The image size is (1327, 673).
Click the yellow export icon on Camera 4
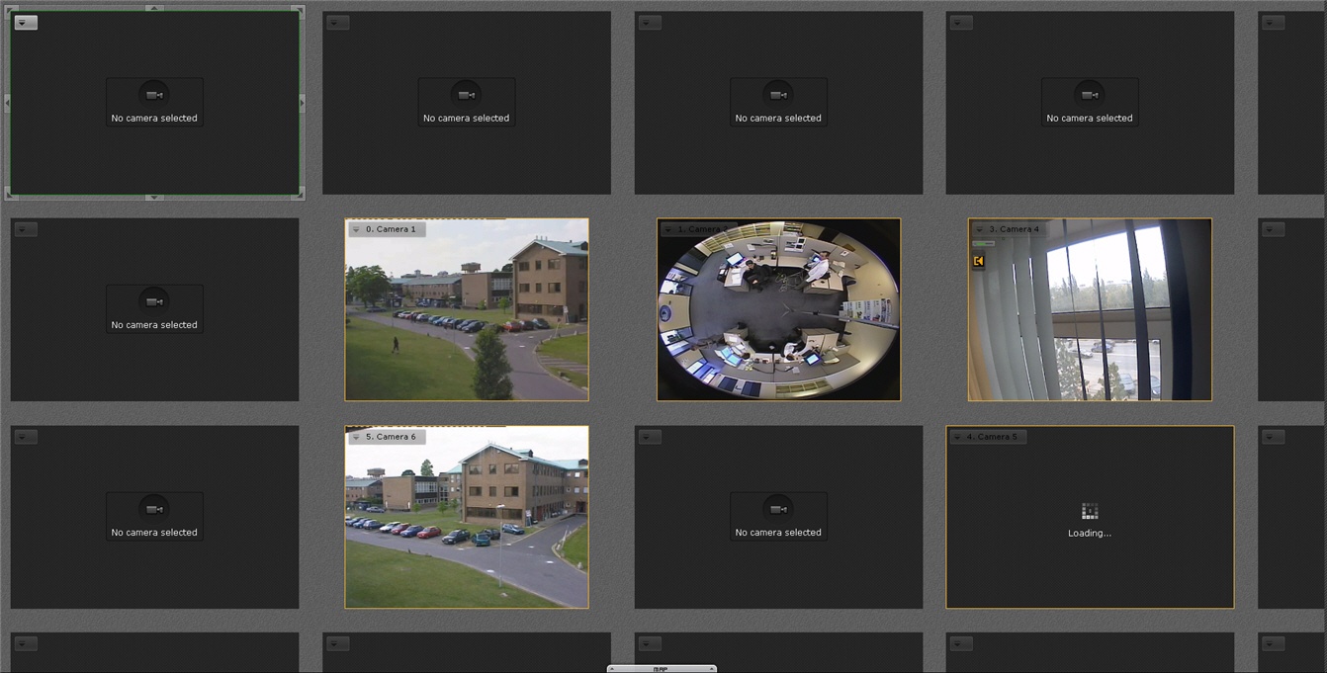[979, 261]
